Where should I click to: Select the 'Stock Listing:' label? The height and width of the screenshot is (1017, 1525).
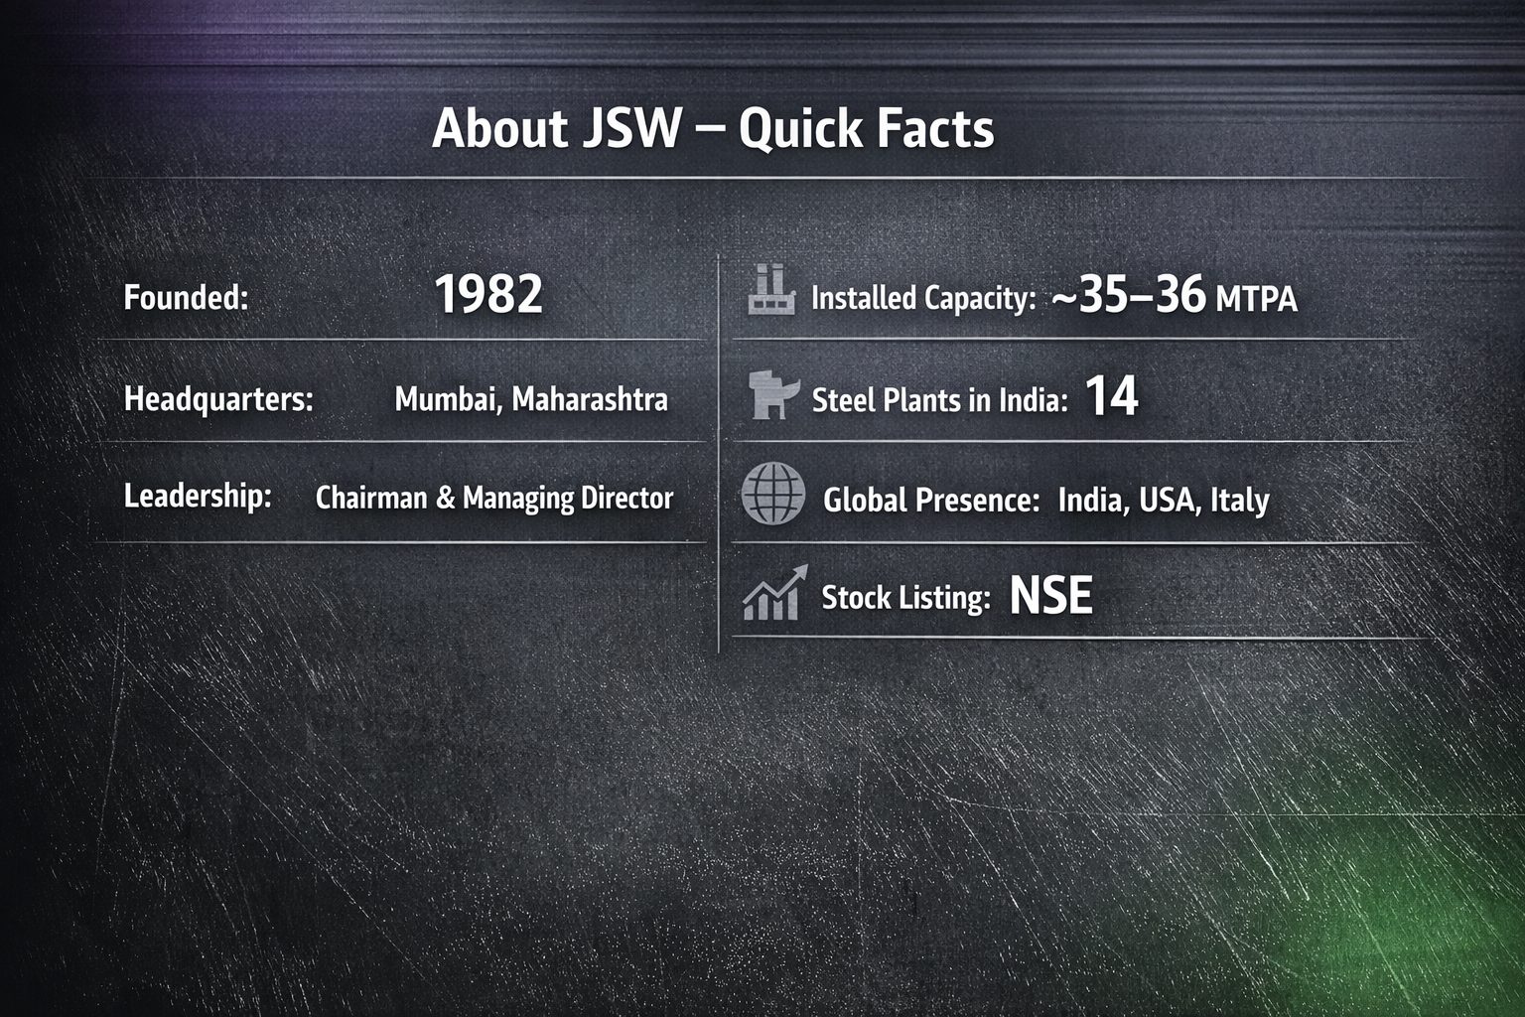point(905,598)
